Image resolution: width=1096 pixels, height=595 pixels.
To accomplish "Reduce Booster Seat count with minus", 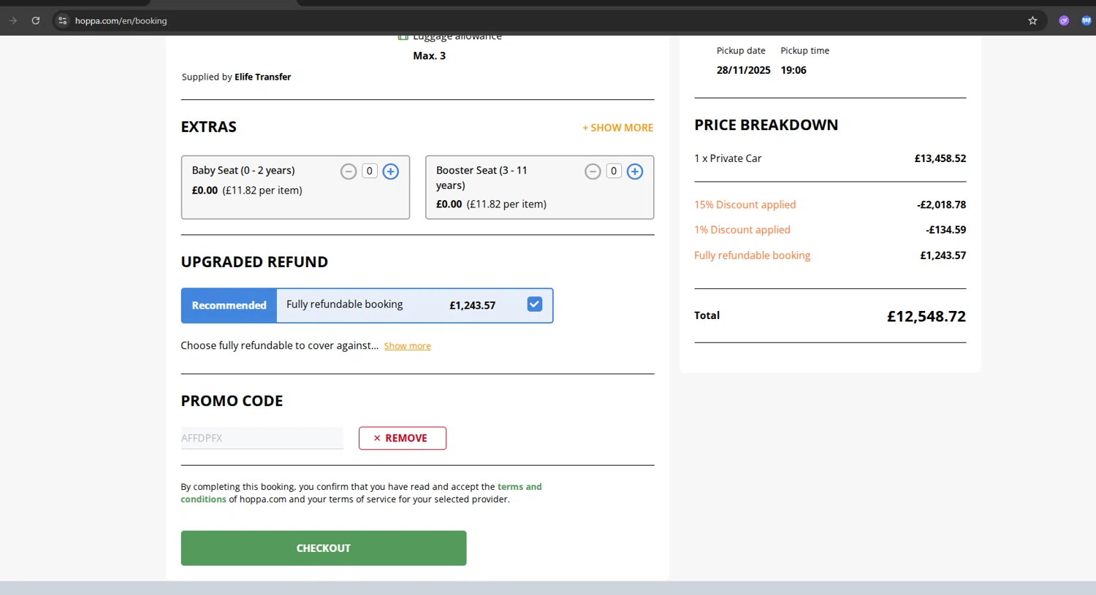I will (x=593, y=172).
